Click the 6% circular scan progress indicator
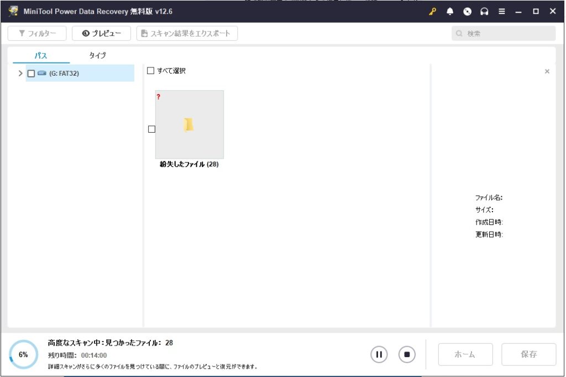The height and width of the screenshot is (377, 566). [23, 354]
